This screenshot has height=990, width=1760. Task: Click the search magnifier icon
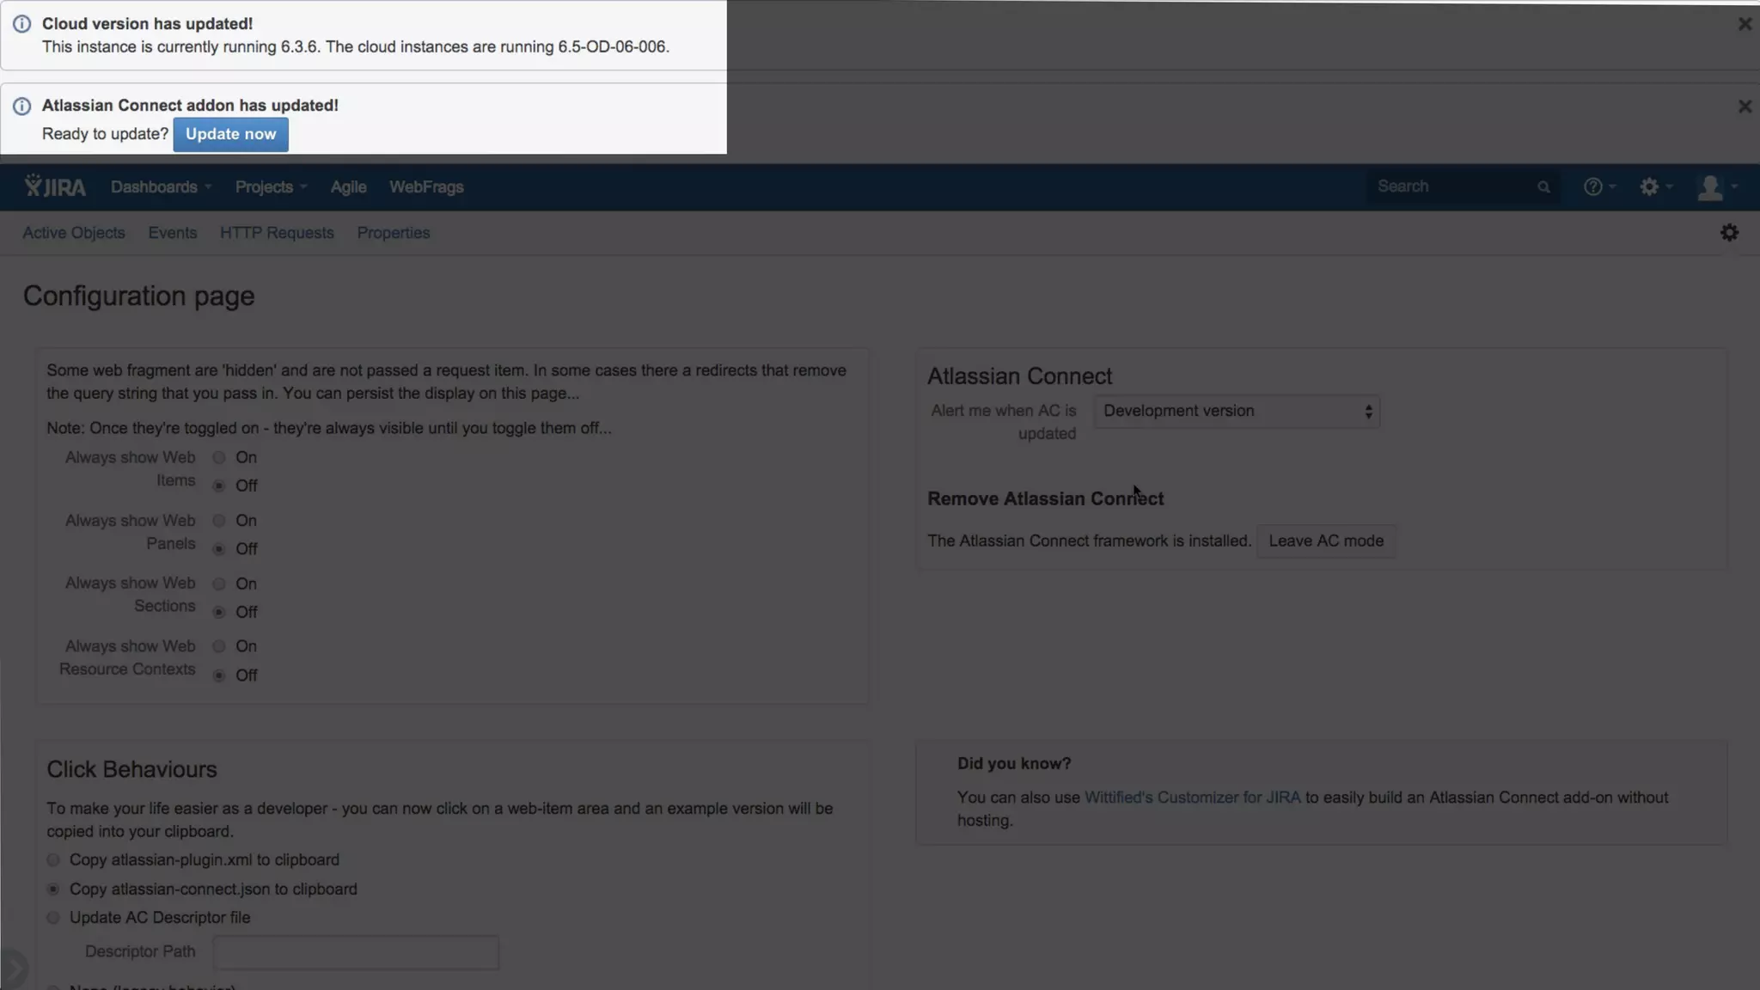click(1543, 186)
